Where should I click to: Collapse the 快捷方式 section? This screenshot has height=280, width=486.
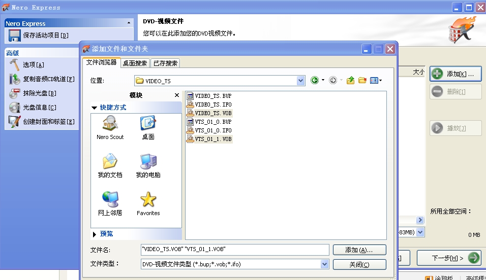(95, 108)
